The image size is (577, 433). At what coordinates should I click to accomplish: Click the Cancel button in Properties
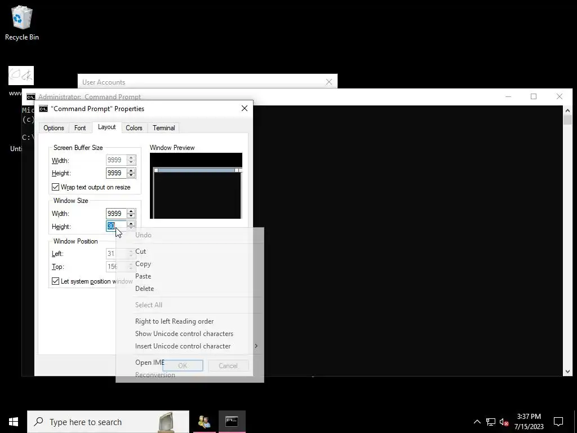[x=228, y=365]
